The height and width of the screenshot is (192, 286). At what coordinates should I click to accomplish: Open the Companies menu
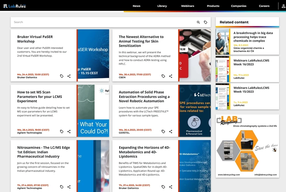click(x=239, y=6)
